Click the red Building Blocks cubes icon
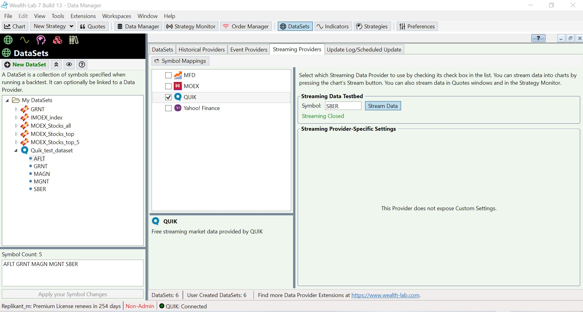 (x=57, y=40)
